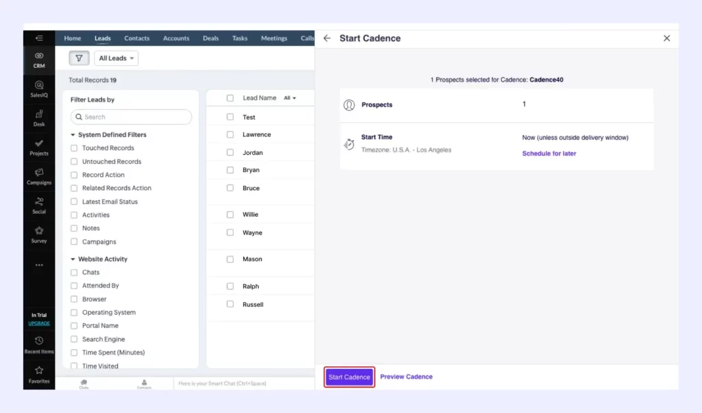Open the Wayne lead record

[252, 233]
